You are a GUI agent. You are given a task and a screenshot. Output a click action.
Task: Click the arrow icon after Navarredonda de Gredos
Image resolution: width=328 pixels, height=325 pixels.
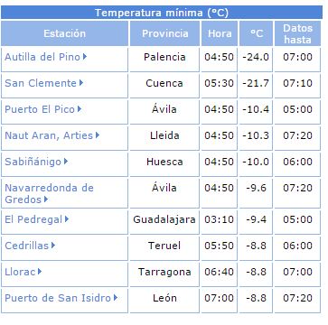click(x=46, y=200)
